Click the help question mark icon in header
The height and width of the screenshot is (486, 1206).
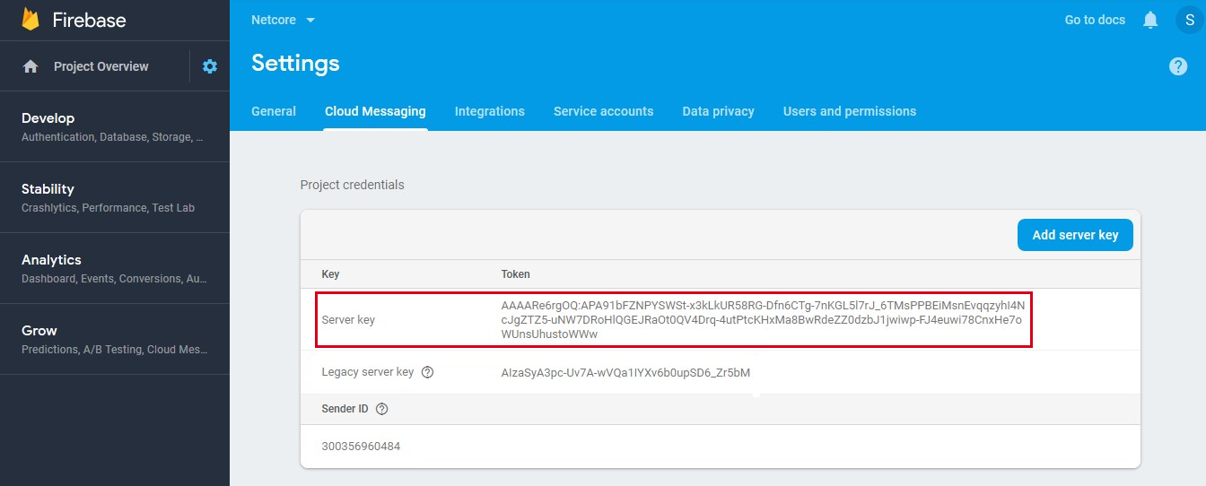pos(1178,66)
